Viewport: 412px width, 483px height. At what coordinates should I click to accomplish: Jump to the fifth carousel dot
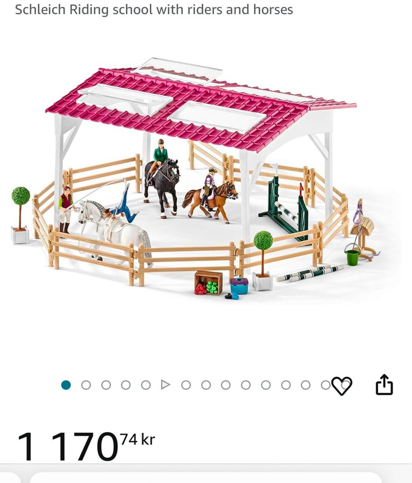(x=146, y=385)
